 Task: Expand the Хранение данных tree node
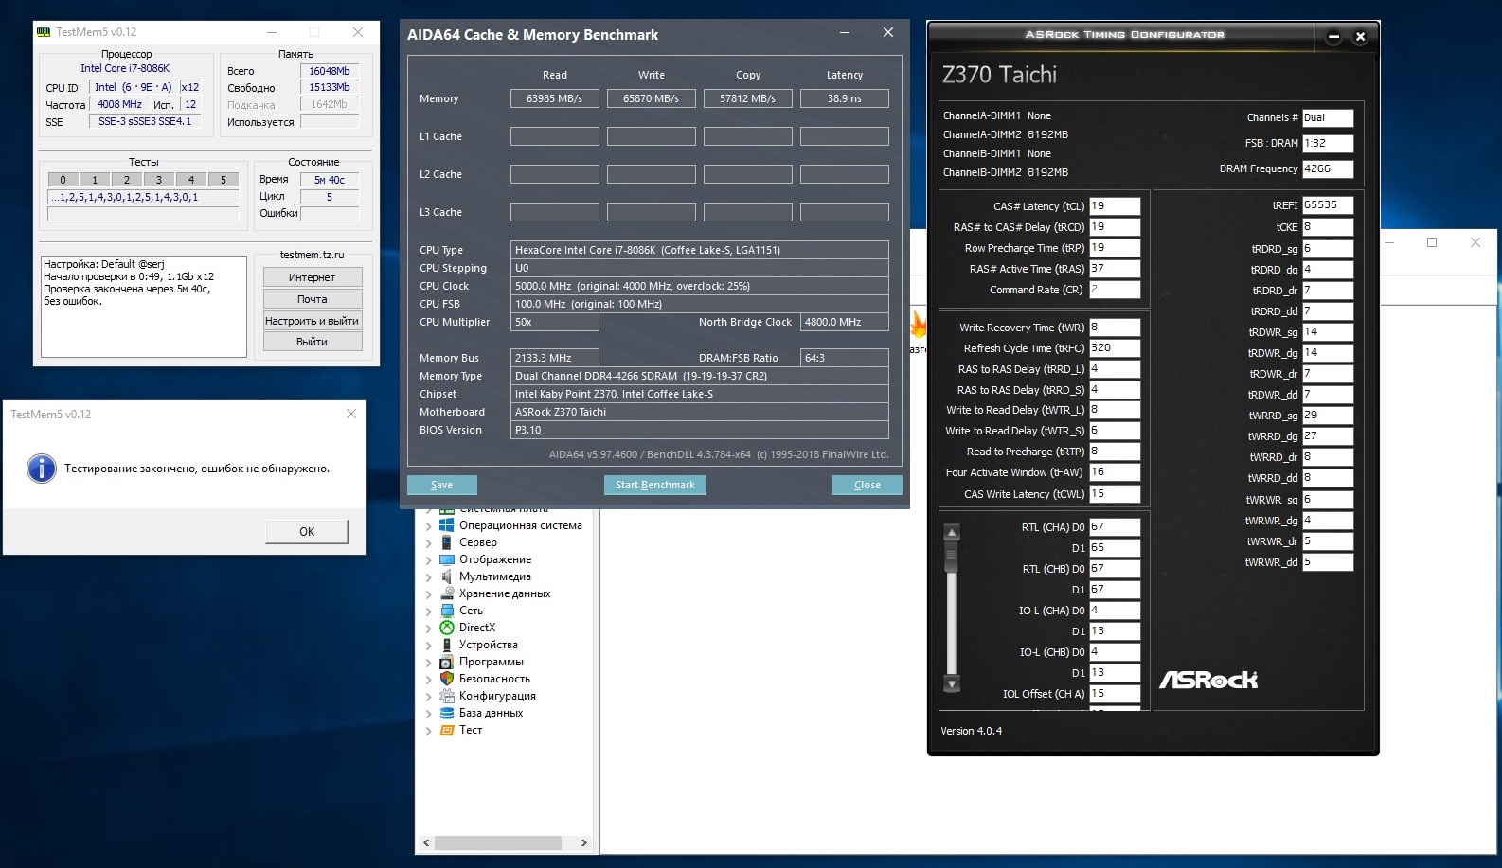pos(428,594)
